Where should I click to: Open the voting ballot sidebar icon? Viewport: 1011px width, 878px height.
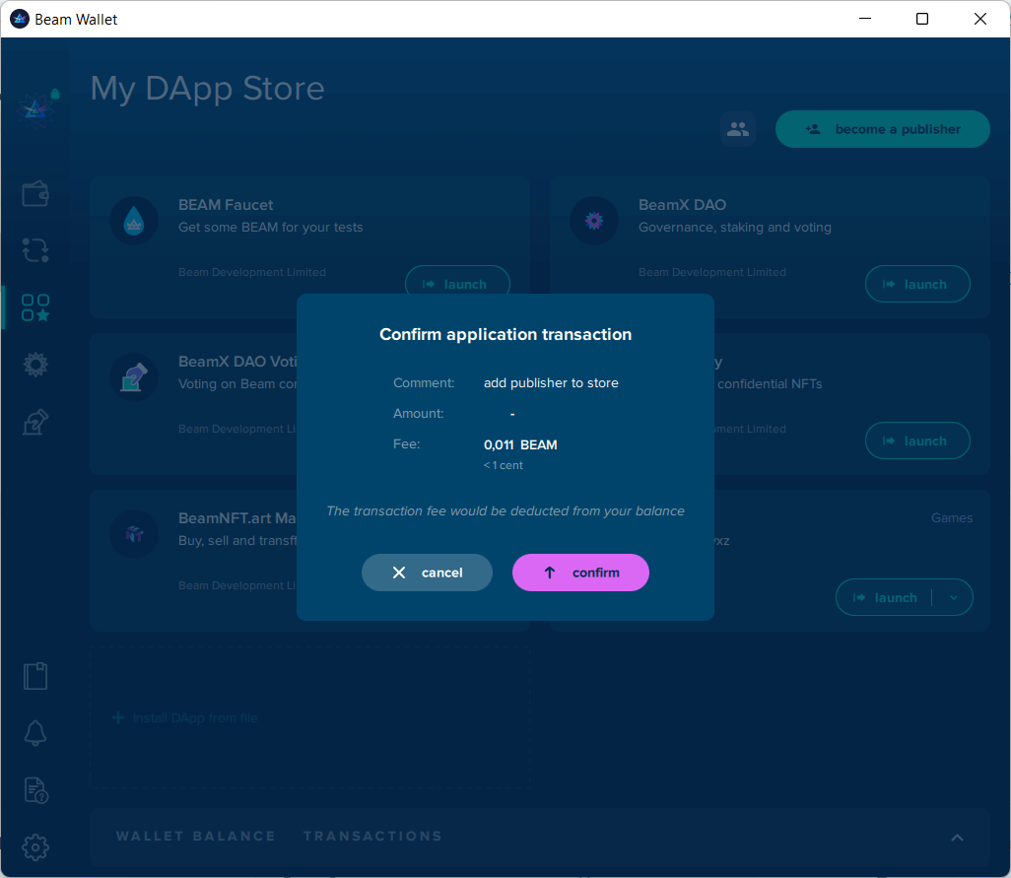coord(35,423)
